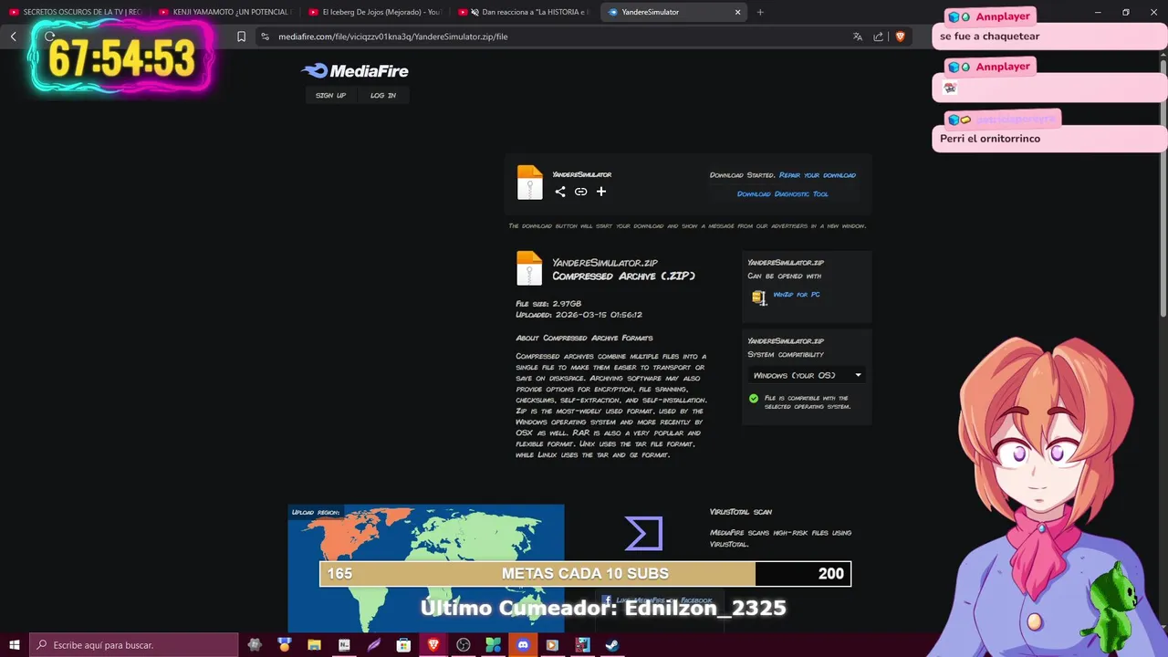Switch to SECRETOS OSCUROS DE LA TV tab
This screenshot has height=657, width=1168.
pos(76,12)
